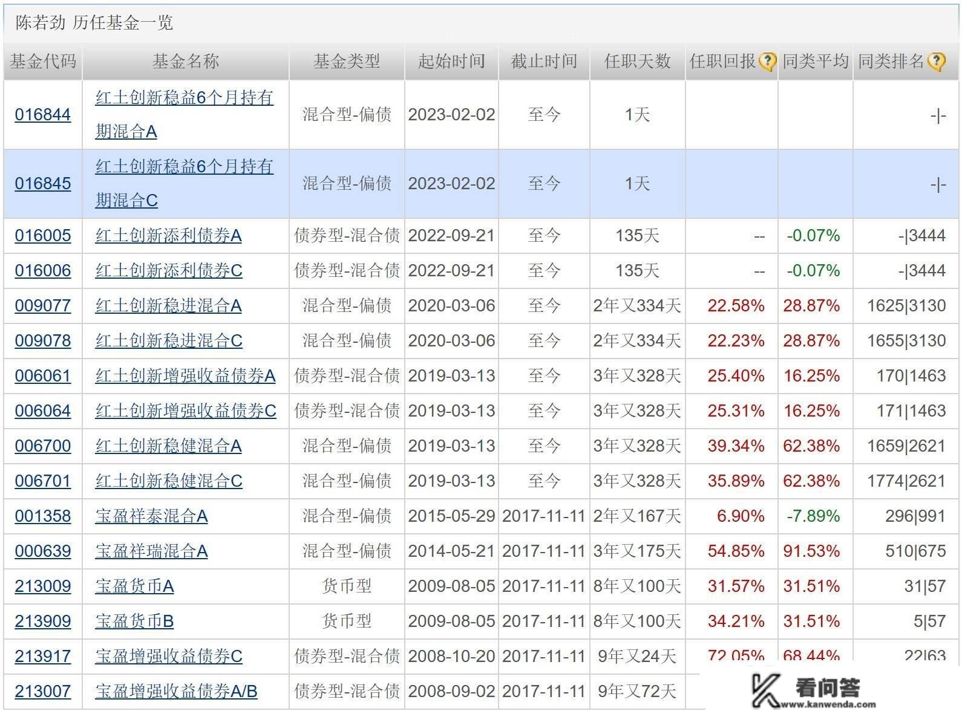Open fund code 213009 link
962x711 pixels.
pos(43,586)
